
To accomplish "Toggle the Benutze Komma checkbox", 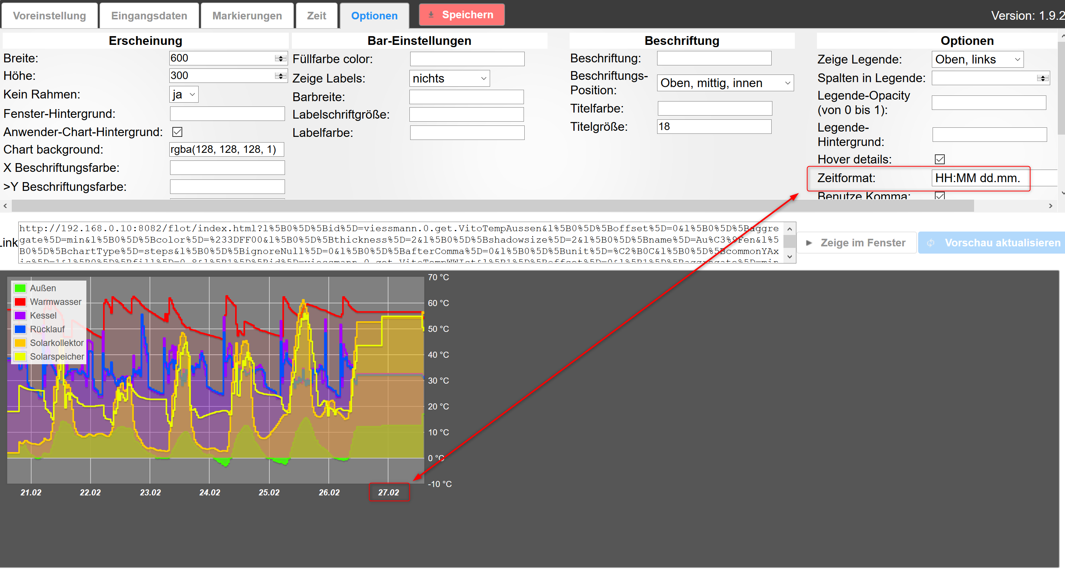I will (939, 196).
